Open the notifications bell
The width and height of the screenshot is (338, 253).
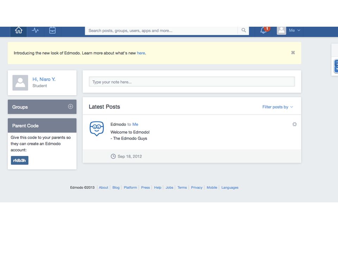[263, 30]
